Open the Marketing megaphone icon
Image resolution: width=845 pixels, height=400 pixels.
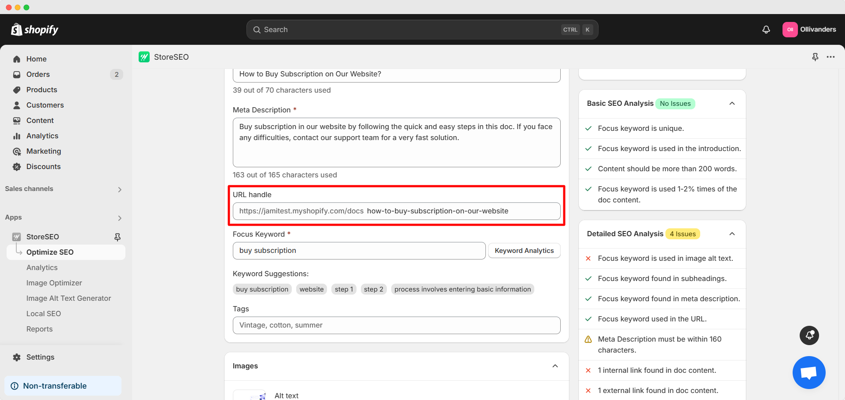(16, 151)
